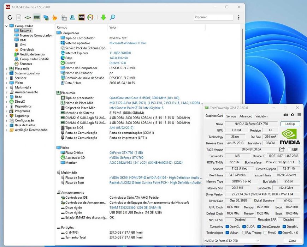307x247 pixels.
Task: Open the GeForce GTX 760 (2 GB) link
Action: coord(126,152)
